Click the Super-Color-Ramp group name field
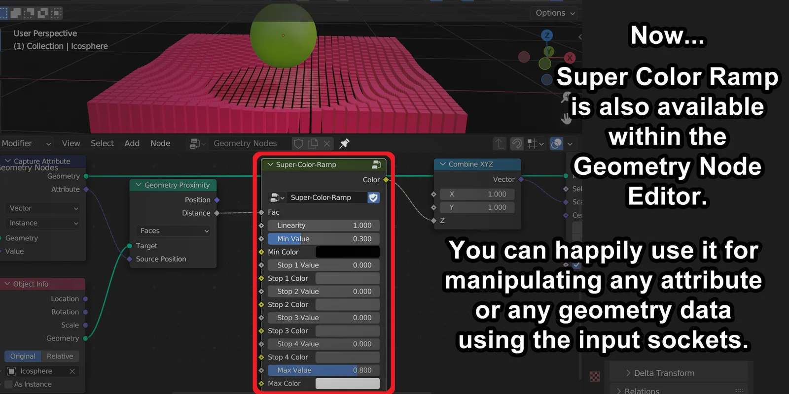Viewport: 789px width, 394px height. tap(327, 197)
